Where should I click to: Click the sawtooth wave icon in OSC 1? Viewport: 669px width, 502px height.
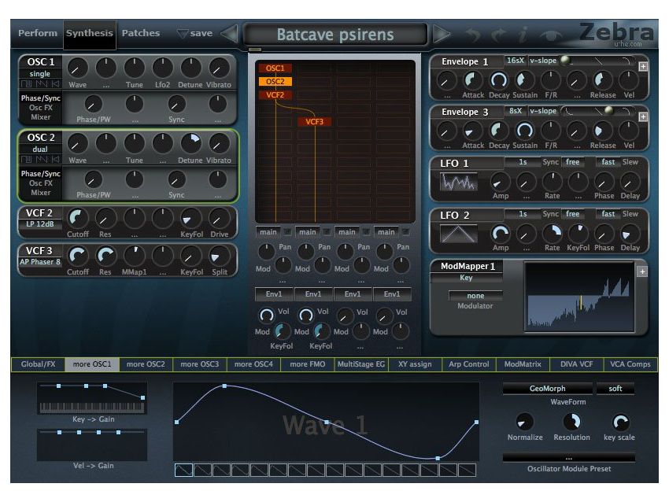42,83
